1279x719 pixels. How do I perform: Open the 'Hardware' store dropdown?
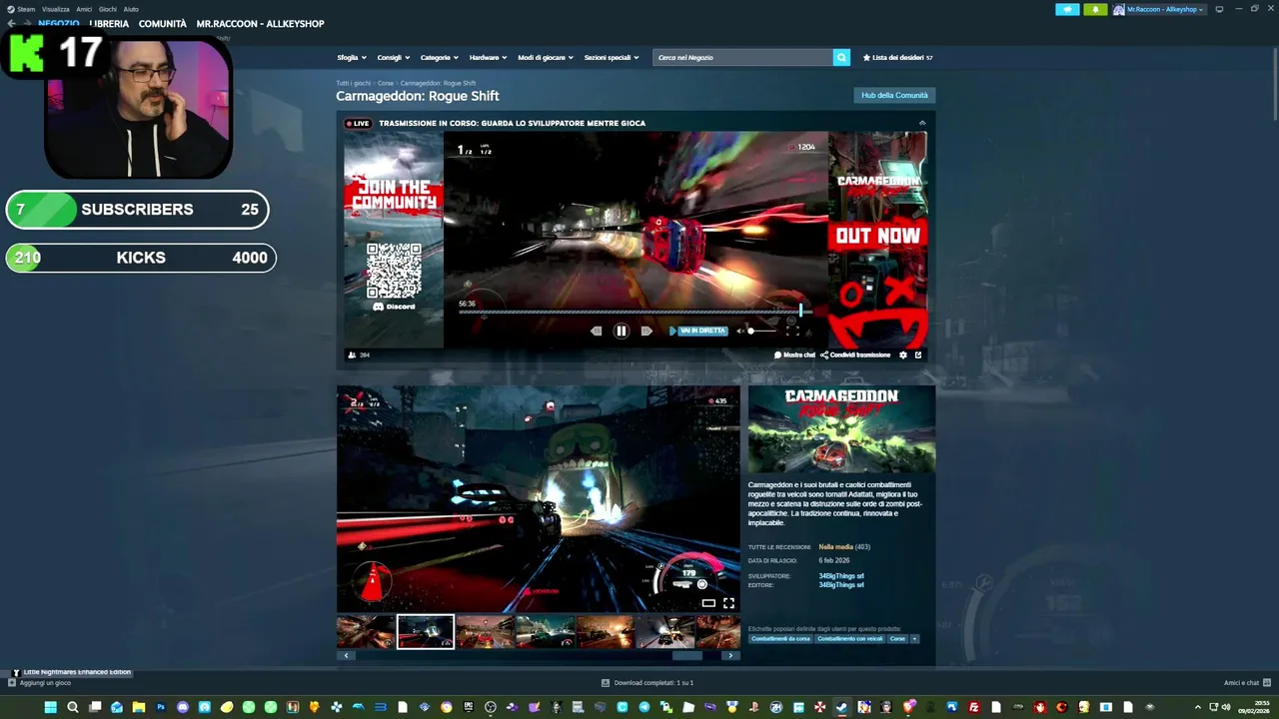[x=489, y=58]
